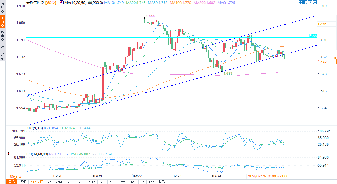Click the red sun icon beside RSI panel
The image size is (337, 184).
[x=8, y=153]
